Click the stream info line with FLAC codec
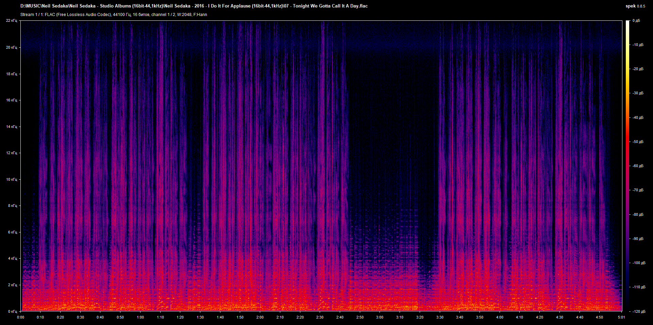Screen dimensions: 653x325 [x=114, y=14]
